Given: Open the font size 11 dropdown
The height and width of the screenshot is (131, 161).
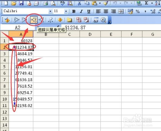Looking at the screenshot, I should (x=66, y=11).
